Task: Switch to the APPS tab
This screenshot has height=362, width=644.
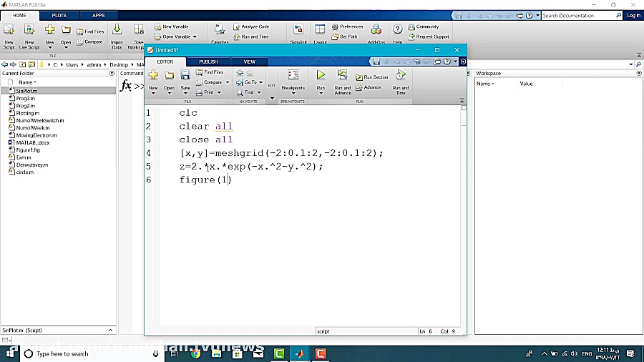Action: (98, 16)
